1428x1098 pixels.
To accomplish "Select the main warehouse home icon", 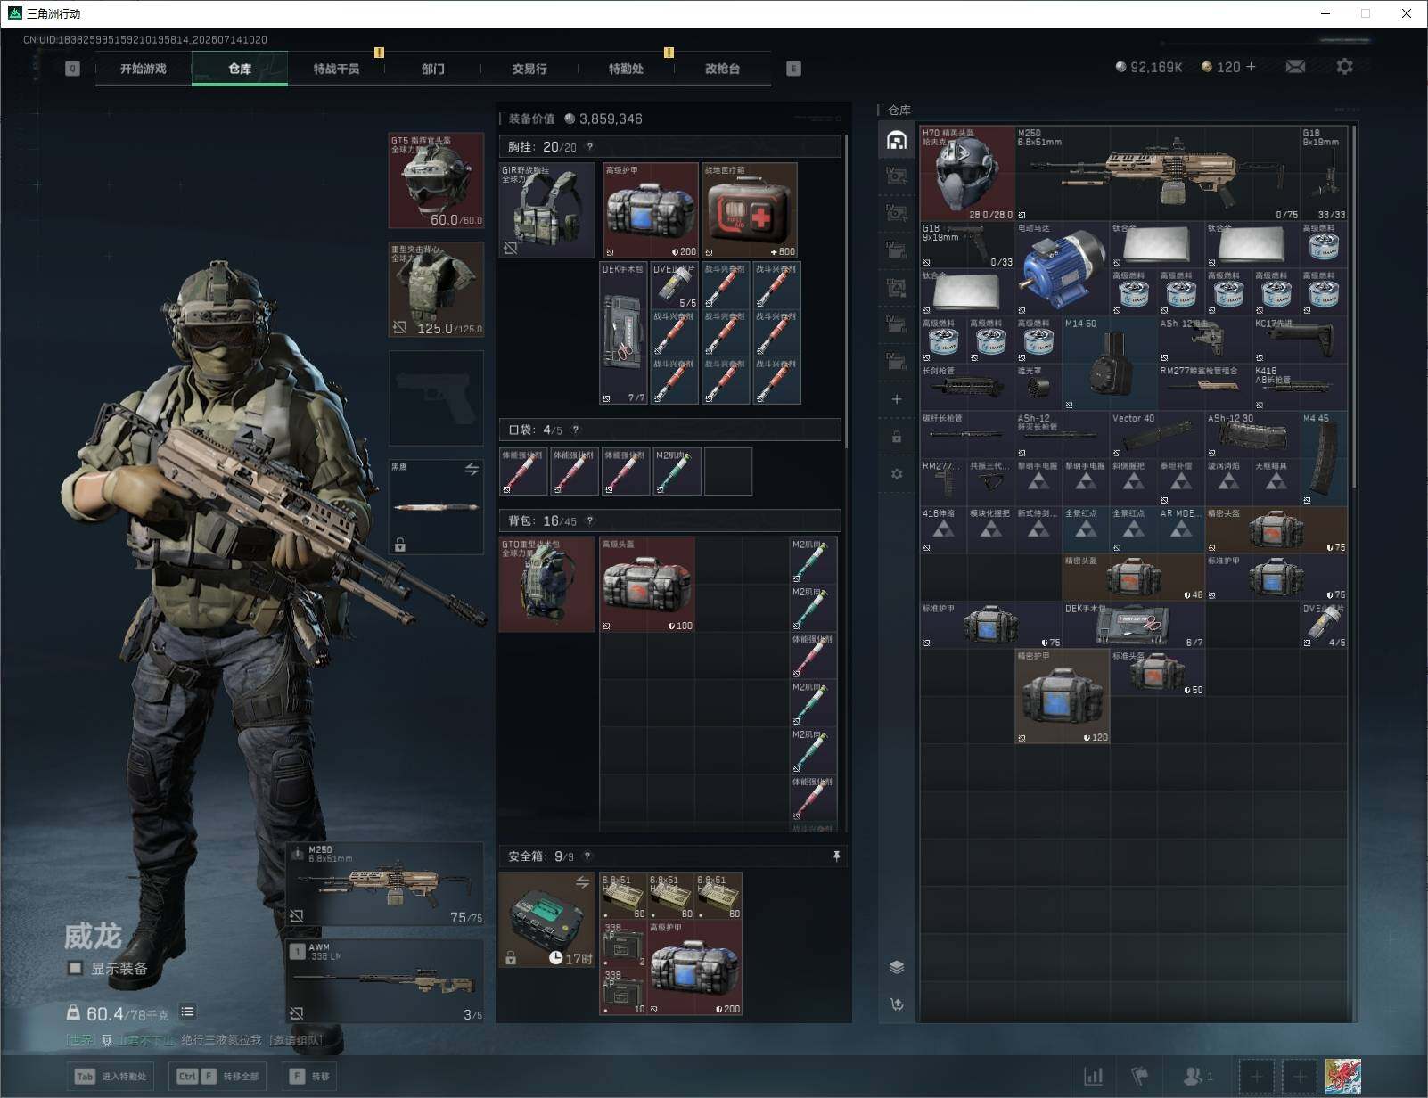I will tap(897, 140).
